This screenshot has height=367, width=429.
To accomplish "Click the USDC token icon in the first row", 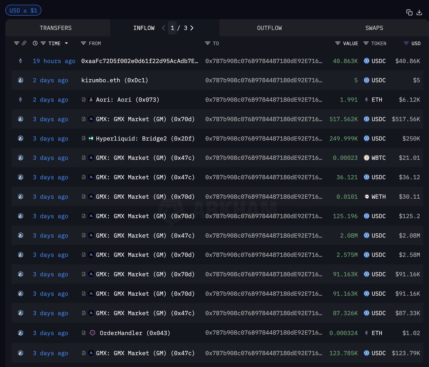I will (x=366, y=61).
